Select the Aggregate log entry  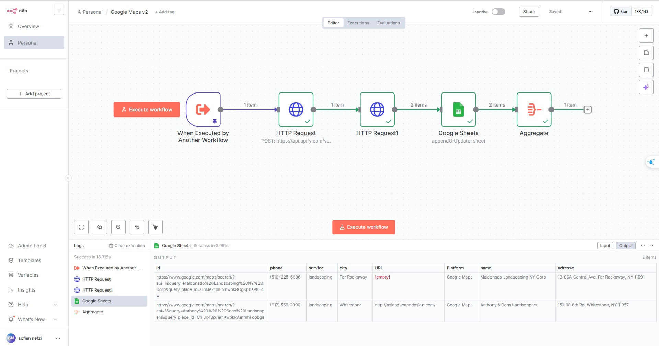pyautogui.click(x=109, y=312)
